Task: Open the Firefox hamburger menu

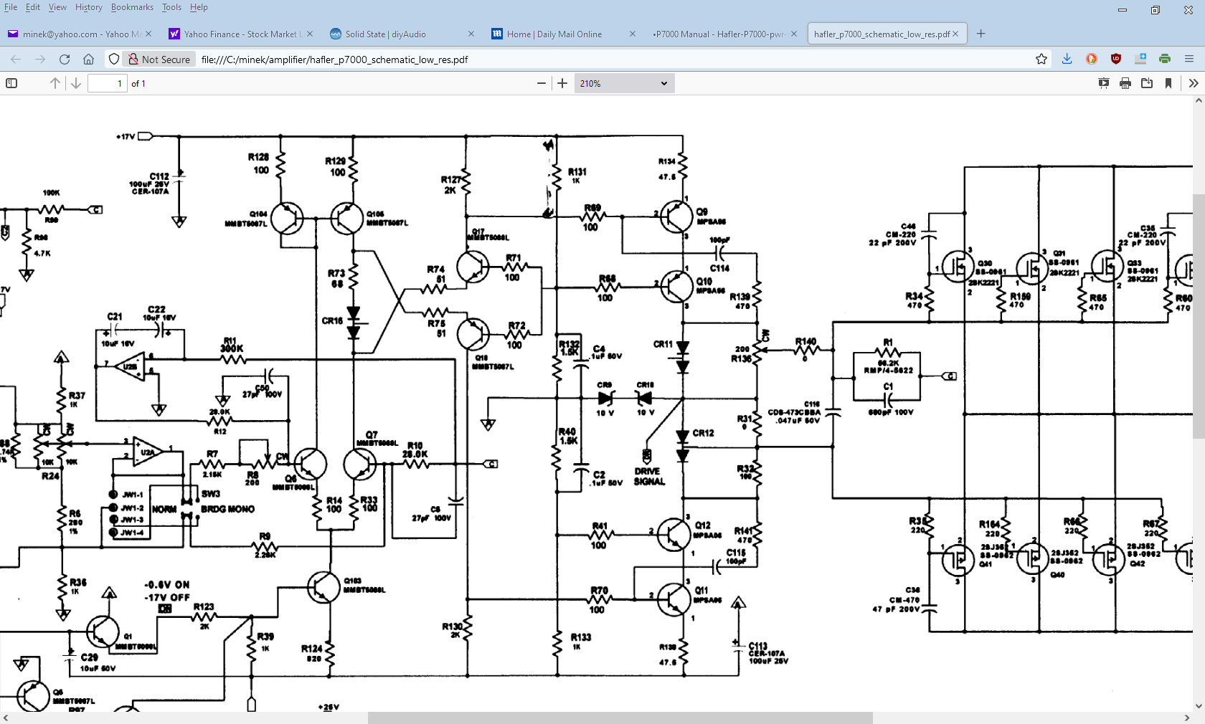Action: [1189, 59]
